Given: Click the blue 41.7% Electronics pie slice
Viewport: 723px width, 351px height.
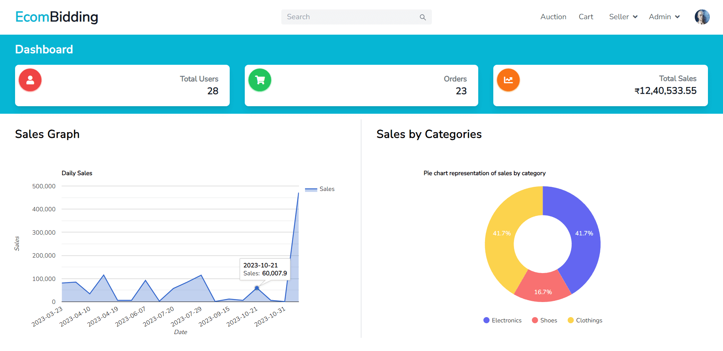Looking at the screenshot, I should pyautogui.click(x=584, y=233).
